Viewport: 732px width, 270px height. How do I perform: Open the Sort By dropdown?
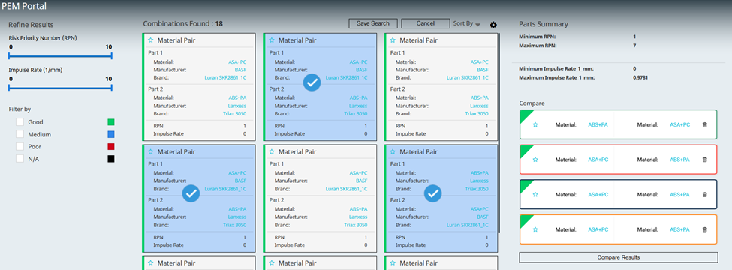click(x=467, y=24)
